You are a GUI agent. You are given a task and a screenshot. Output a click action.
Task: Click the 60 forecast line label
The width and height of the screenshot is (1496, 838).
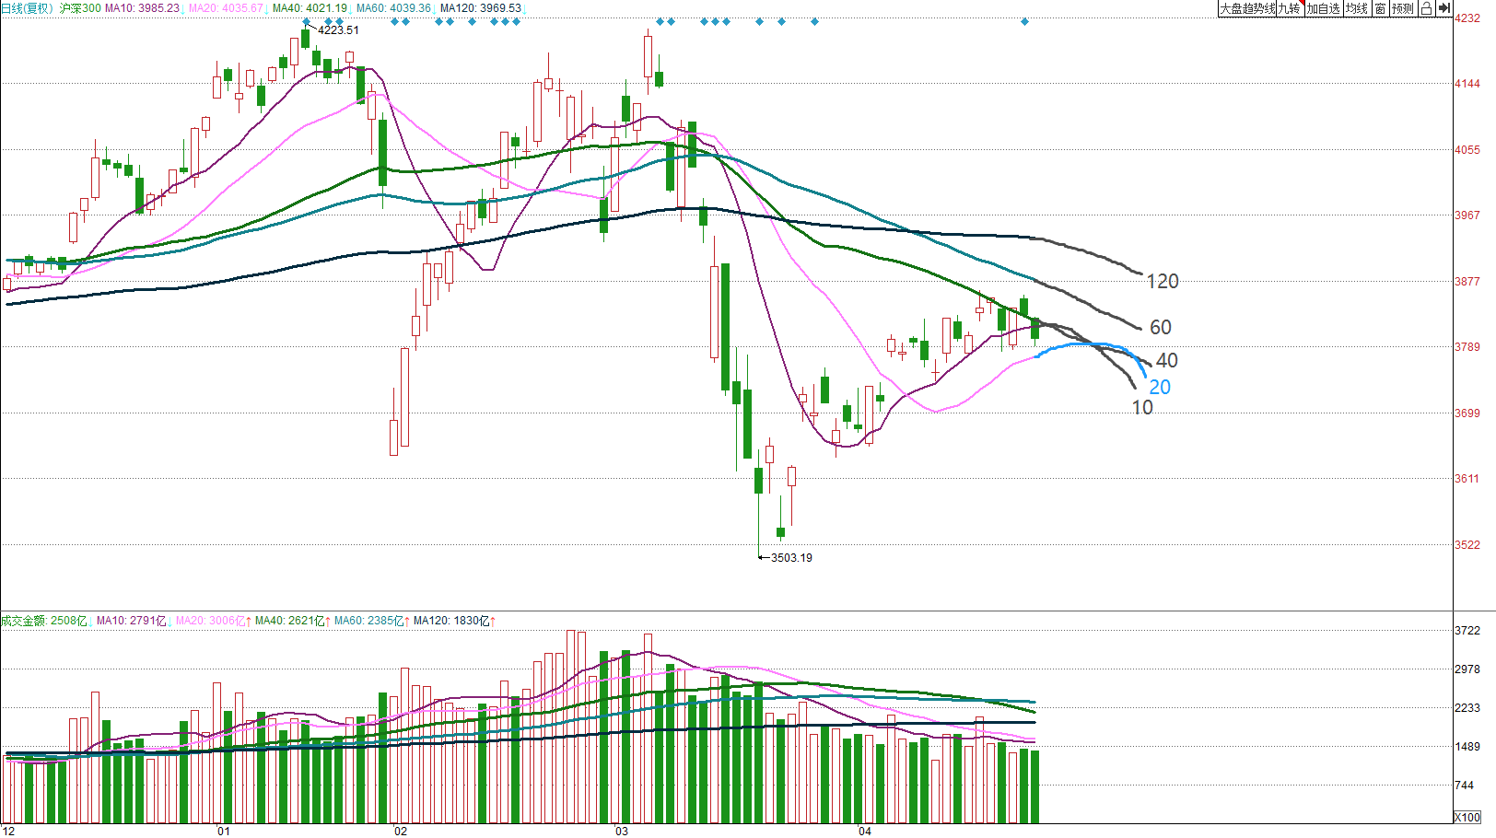tap(1161, 328)
